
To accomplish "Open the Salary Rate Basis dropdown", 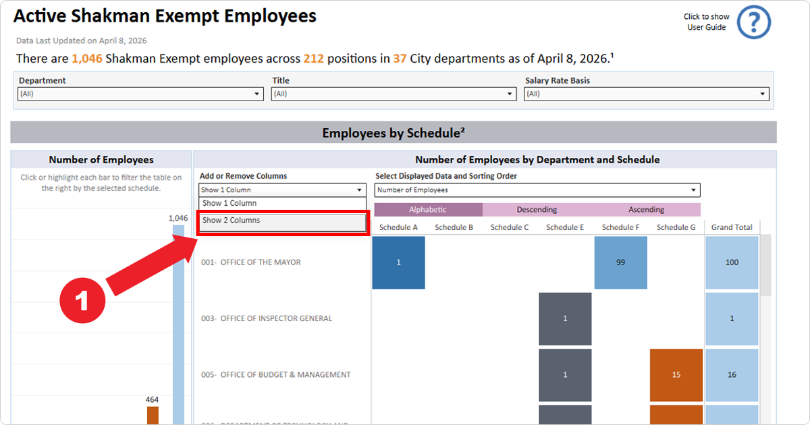I will (x=647, y=94).
